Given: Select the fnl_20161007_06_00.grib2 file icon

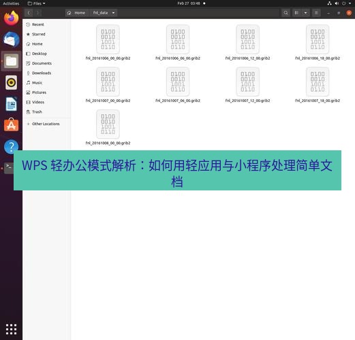Looking at the screenshot, I should tap(178, 82).
